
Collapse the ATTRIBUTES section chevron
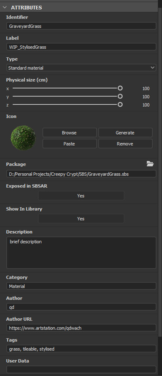coord(4,7)
